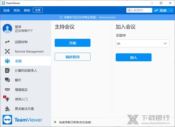Click the chat bubbles icon

pos(7,80)
